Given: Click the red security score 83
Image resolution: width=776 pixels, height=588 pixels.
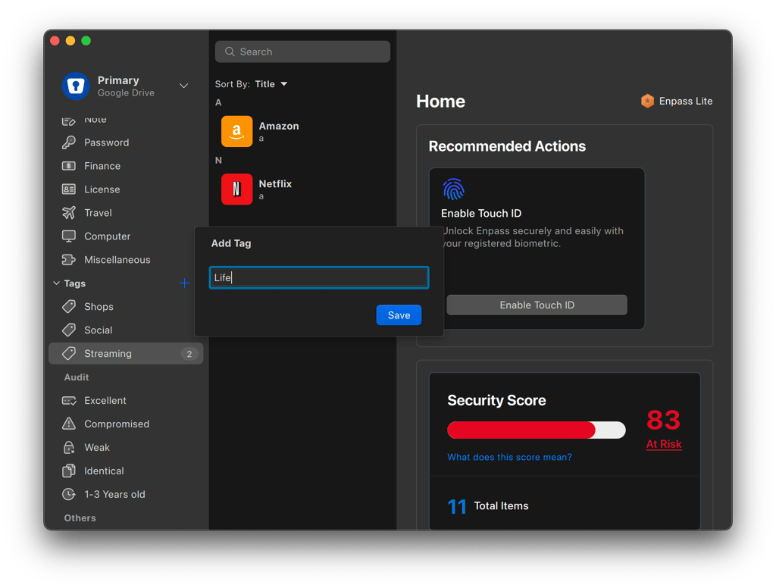Looking at the screenshot, I should coord(664,421).
